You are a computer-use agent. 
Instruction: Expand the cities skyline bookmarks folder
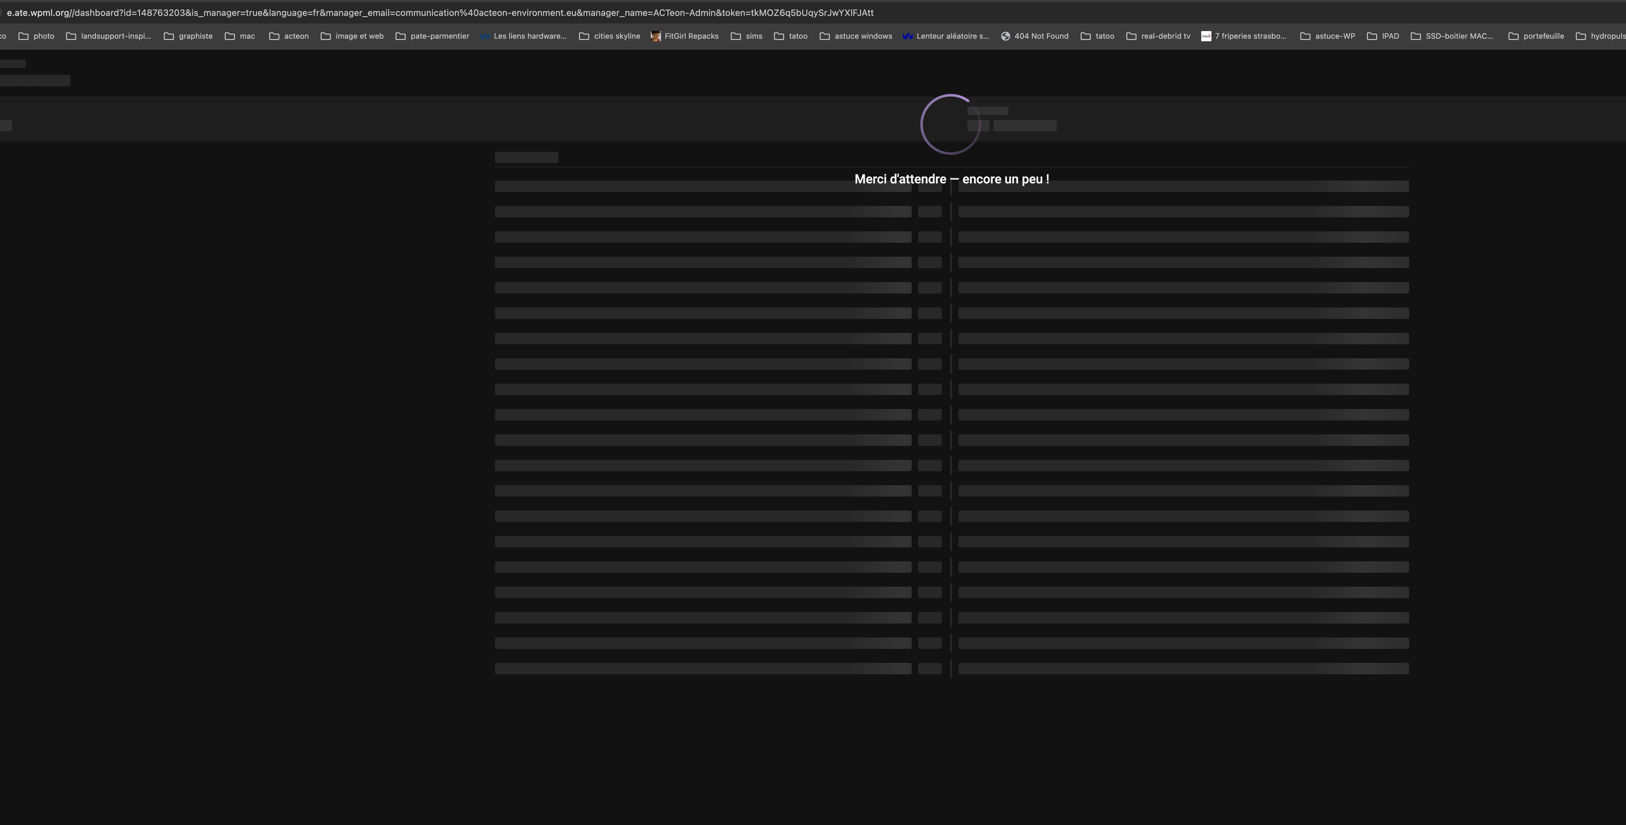[617, 36]
